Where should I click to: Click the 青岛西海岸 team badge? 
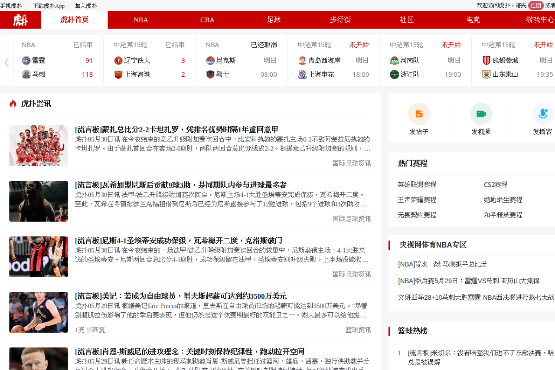(302, 61)
